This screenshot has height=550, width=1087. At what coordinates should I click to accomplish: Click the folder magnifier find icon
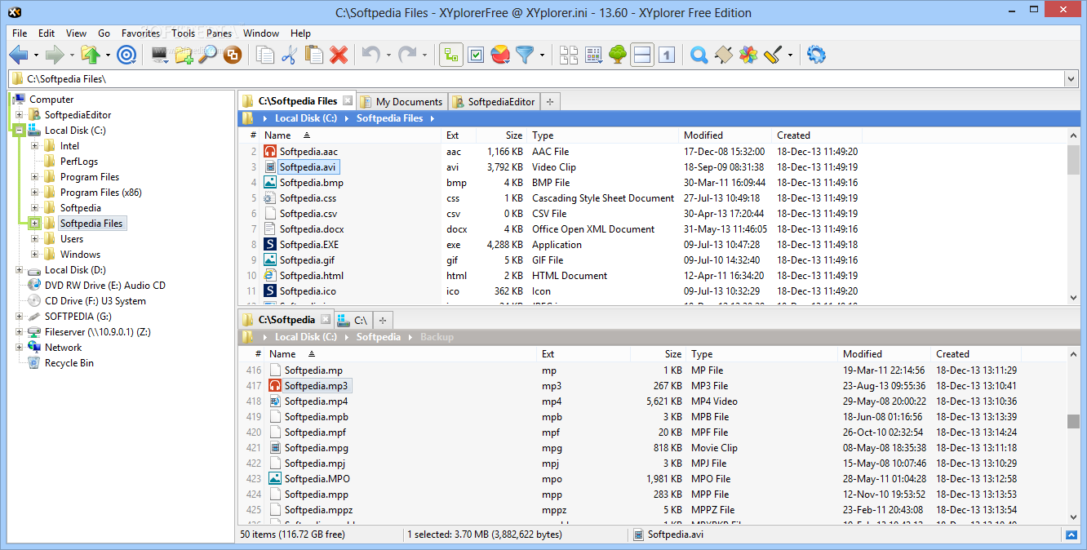208,55
